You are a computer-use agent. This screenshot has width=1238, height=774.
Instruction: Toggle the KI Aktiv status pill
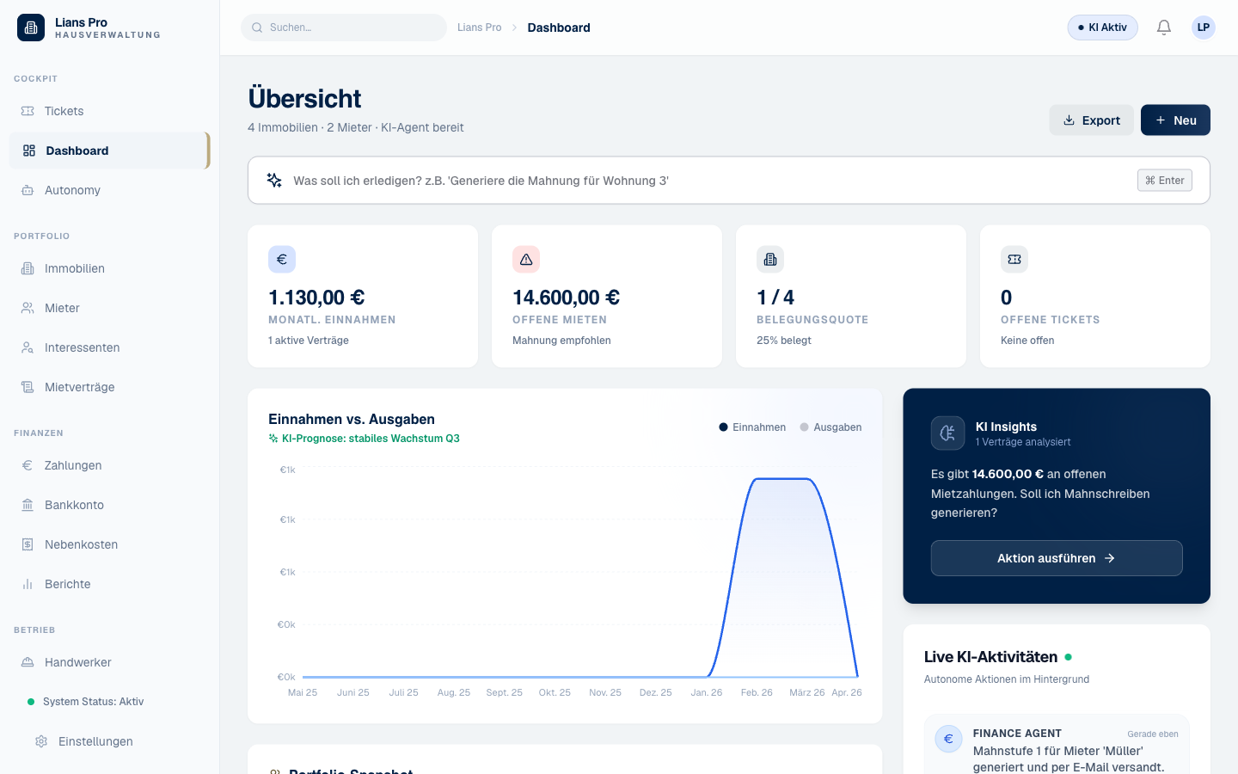(x=1102, y=28)
